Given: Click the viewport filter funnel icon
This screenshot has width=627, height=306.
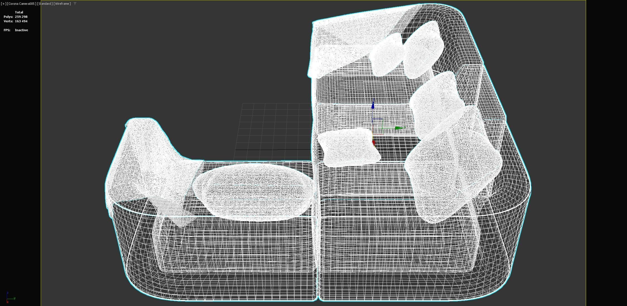Looking at the screenshot, I should (x=75, y=4).
